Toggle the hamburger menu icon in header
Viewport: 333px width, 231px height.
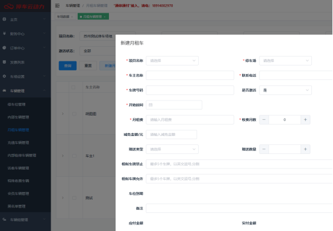57,6
